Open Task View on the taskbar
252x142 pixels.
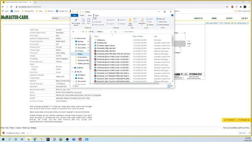22,139
